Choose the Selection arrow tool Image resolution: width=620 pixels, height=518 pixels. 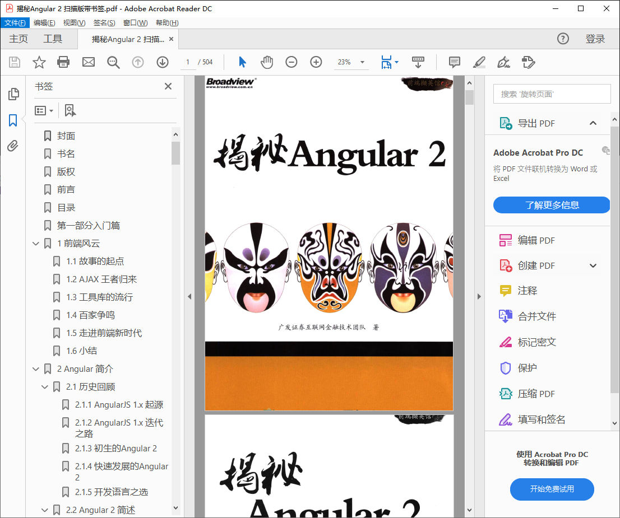tap(242, 62)
